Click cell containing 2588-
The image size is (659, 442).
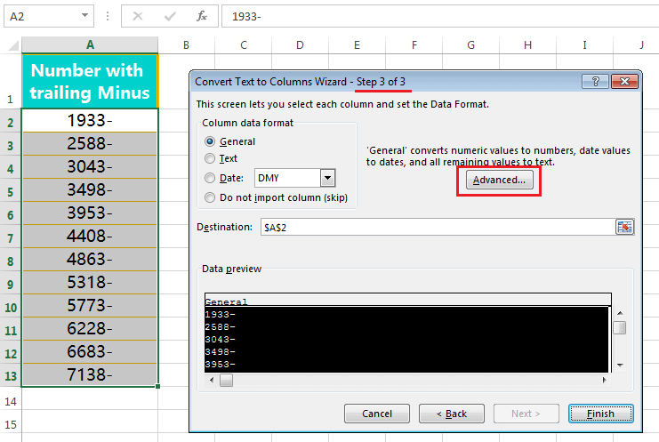90,144
